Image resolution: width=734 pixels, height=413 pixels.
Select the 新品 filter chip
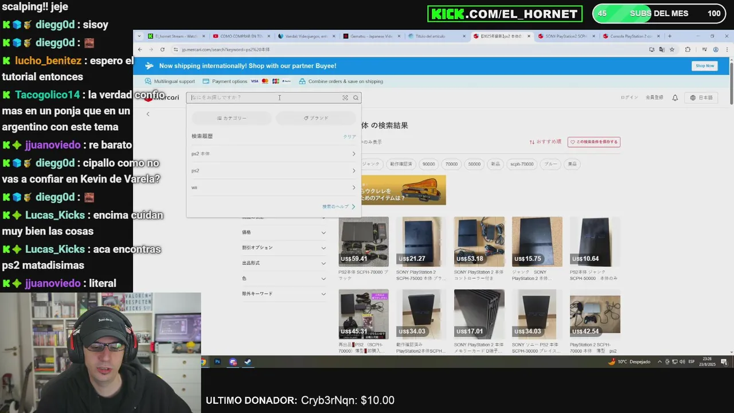click(x=495, y=164)
